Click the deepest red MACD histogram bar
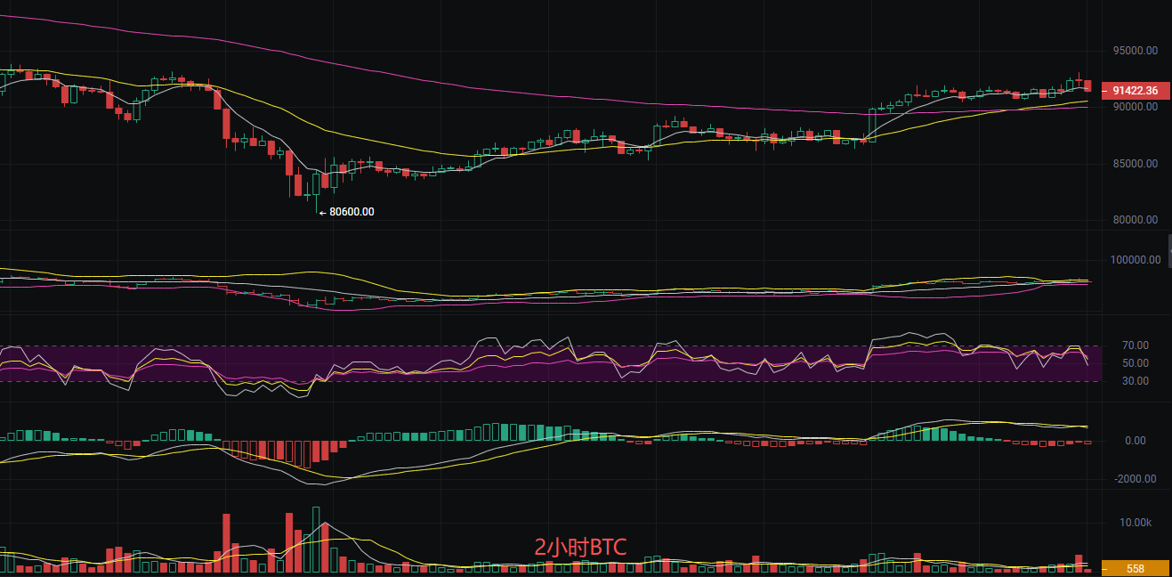The width and height of the screenshot is (1172, 577). point(306,454)
